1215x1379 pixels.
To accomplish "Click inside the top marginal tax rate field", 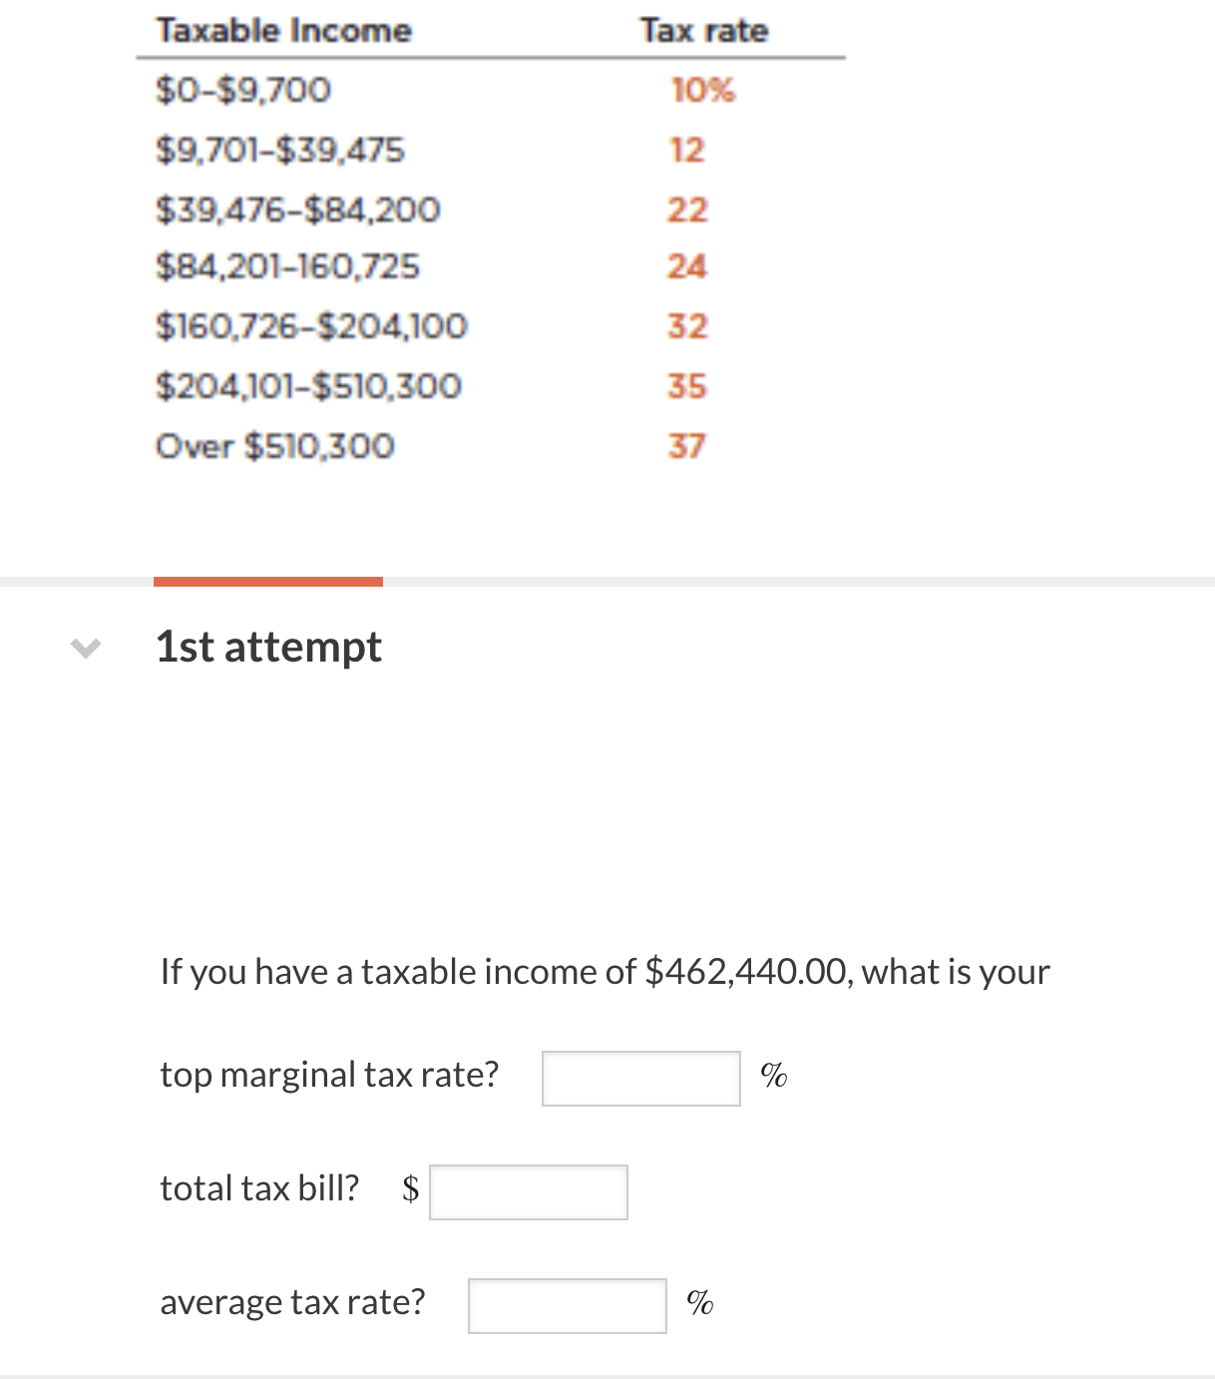I will coord(639,1079).
